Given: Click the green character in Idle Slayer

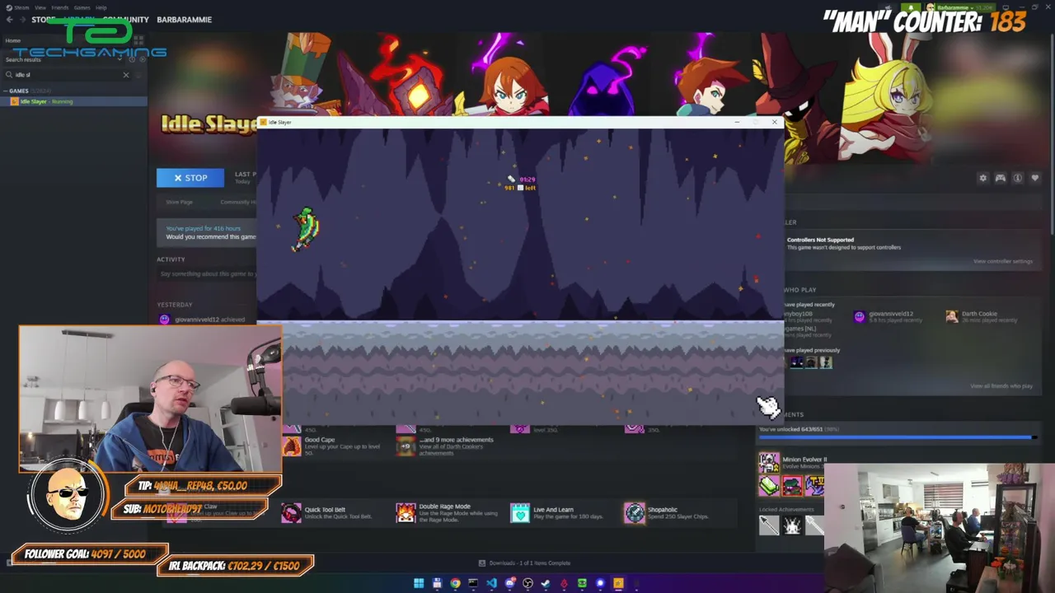Looking at the screenshot, I should (x=306, y=228).
